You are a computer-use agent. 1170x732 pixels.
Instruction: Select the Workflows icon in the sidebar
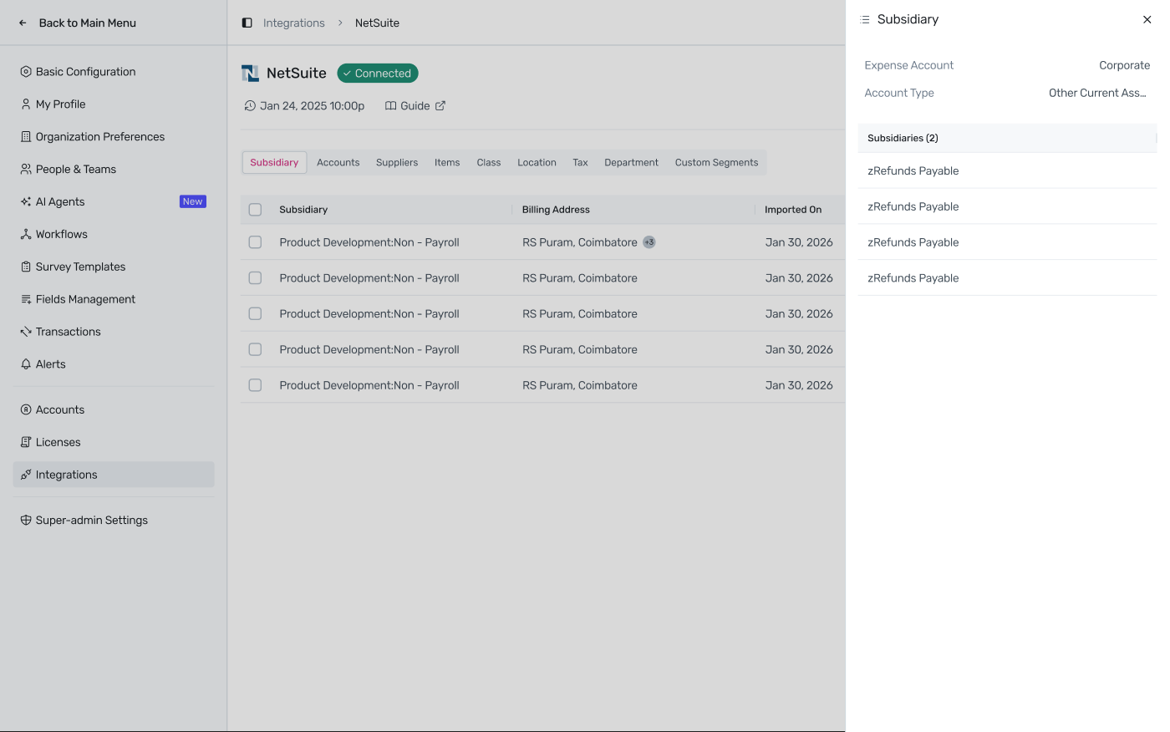26,235
